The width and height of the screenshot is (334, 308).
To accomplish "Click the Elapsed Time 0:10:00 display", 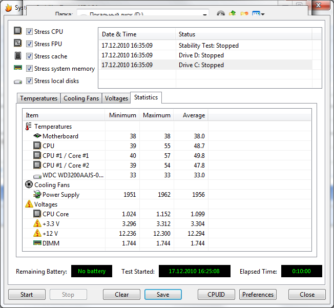I will (x=302, y=271).
